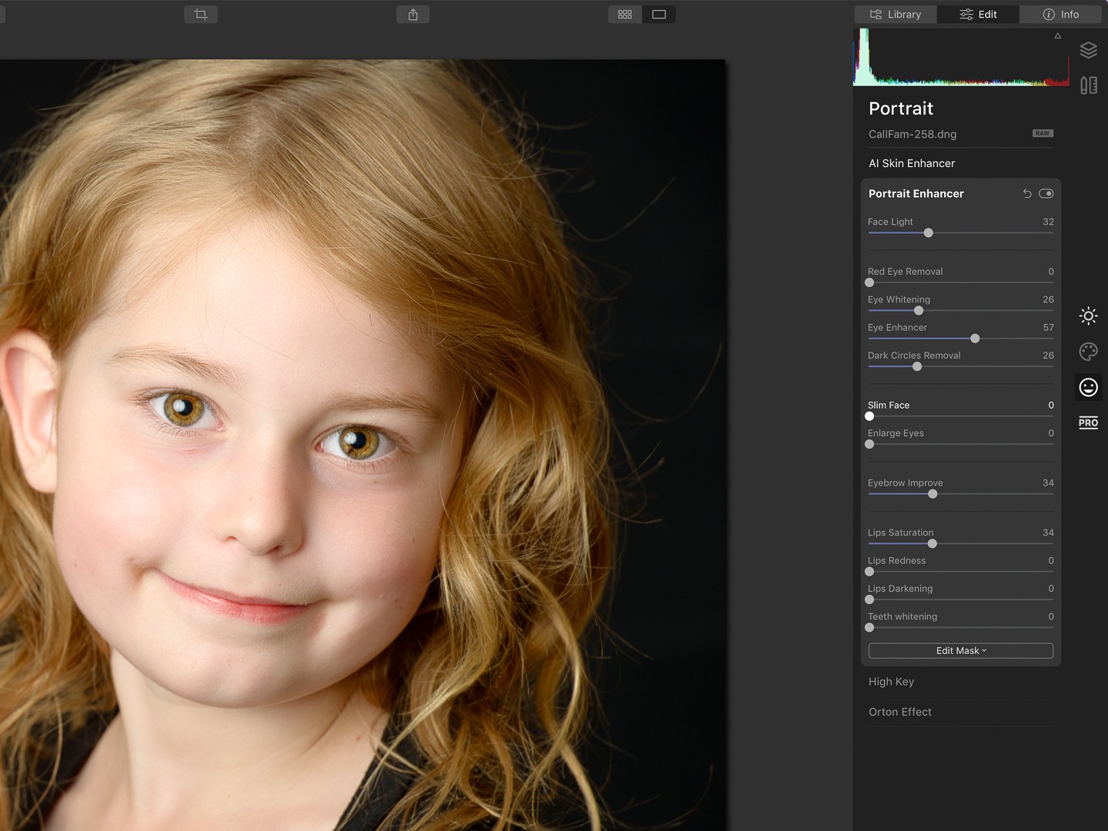Switch to gallery grid view
Screen dimensions: 1108x831
point(625,15)
